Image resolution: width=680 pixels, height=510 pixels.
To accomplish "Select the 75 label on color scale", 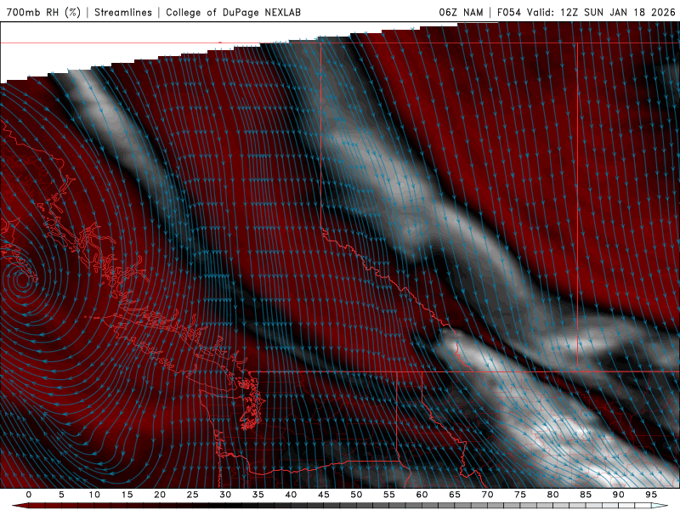I will (x=520, y=495).
